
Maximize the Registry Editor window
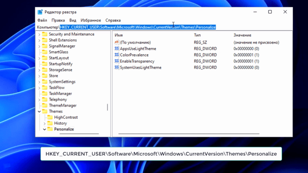point(270,12)
